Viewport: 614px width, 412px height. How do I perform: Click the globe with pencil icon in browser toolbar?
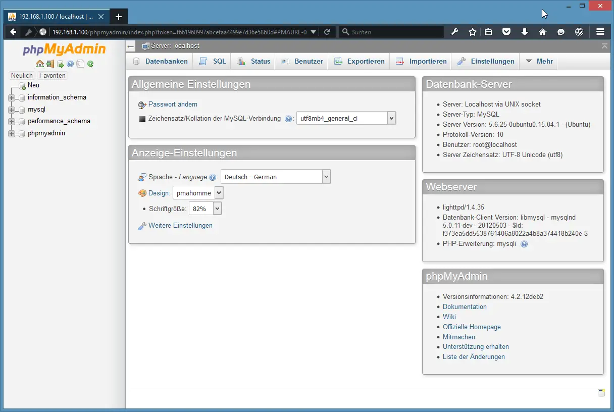579,32
